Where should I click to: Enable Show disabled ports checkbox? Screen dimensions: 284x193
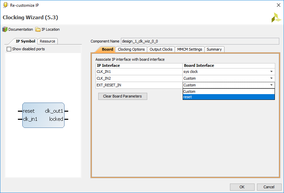(x=9, y=49)
